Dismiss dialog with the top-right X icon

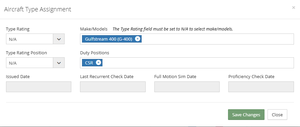[294, 8]
